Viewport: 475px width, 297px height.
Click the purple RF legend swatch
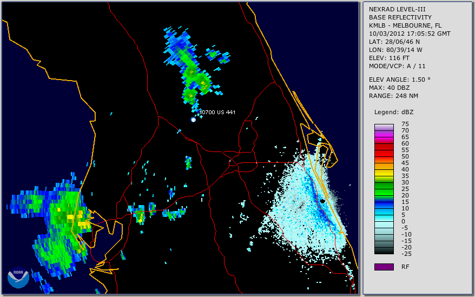click(384, 267)
